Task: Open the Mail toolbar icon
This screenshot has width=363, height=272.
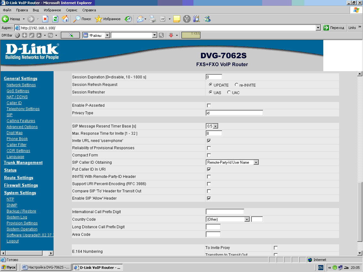Action: tap(140, 19)
